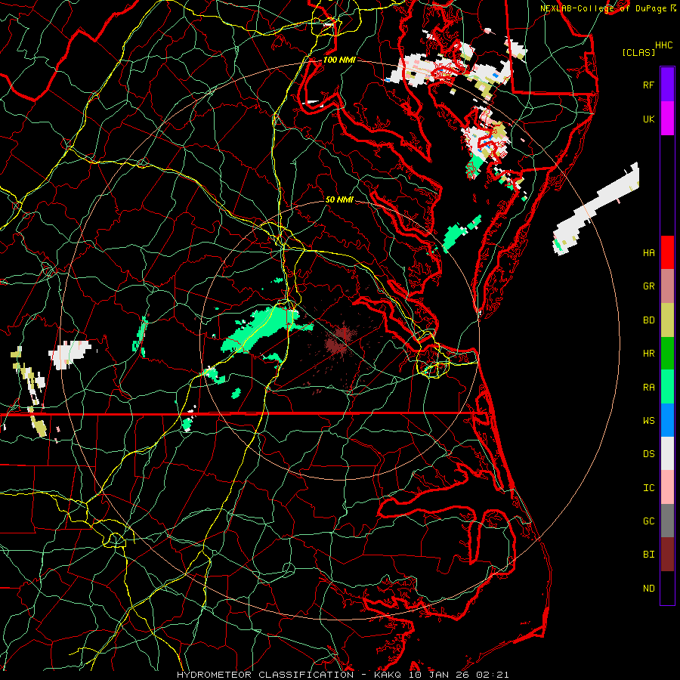Click the "HA" legend label
Screen dimensions: 680x680
click(x=648, y=252)
